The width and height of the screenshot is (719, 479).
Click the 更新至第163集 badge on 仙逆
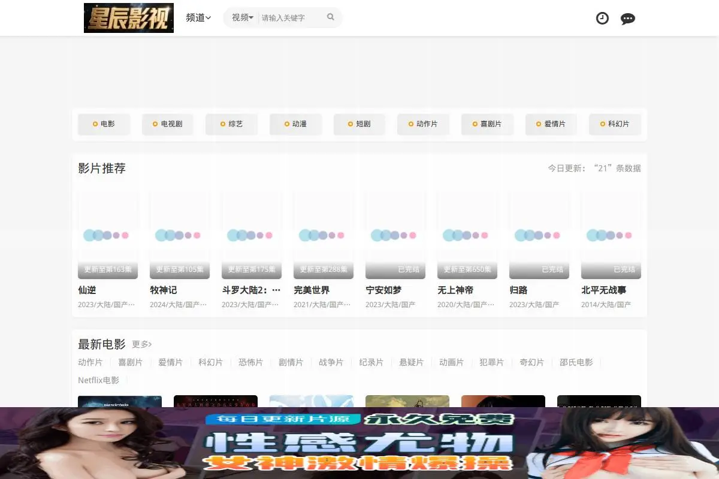(108, 269)
